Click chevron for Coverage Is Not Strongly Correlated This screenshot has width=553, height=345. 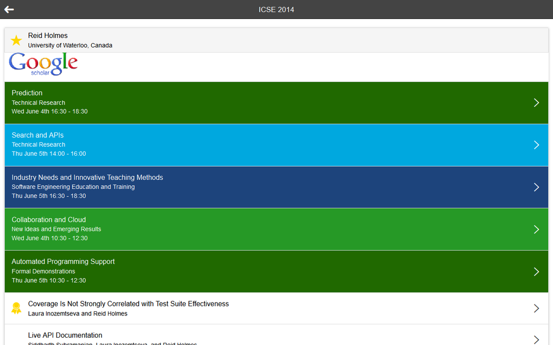pos(536,308)
